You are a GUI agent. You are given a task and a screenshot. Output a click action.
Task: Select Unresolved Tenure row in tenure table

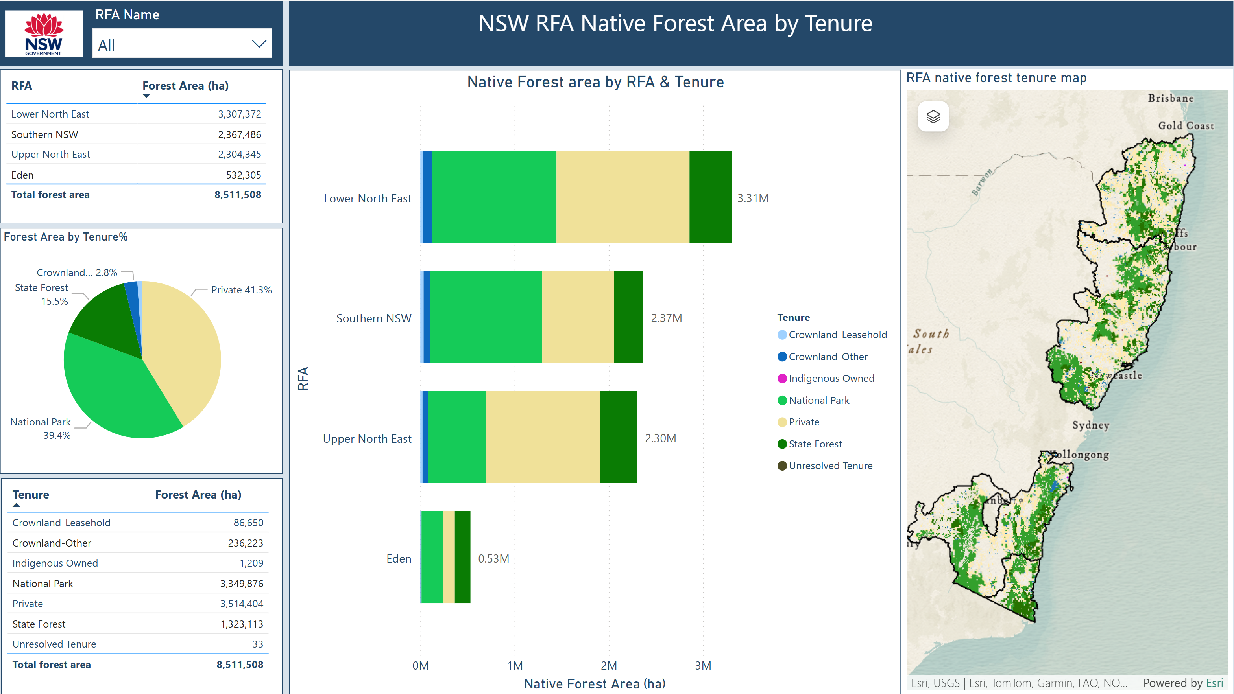pos(138,644)
